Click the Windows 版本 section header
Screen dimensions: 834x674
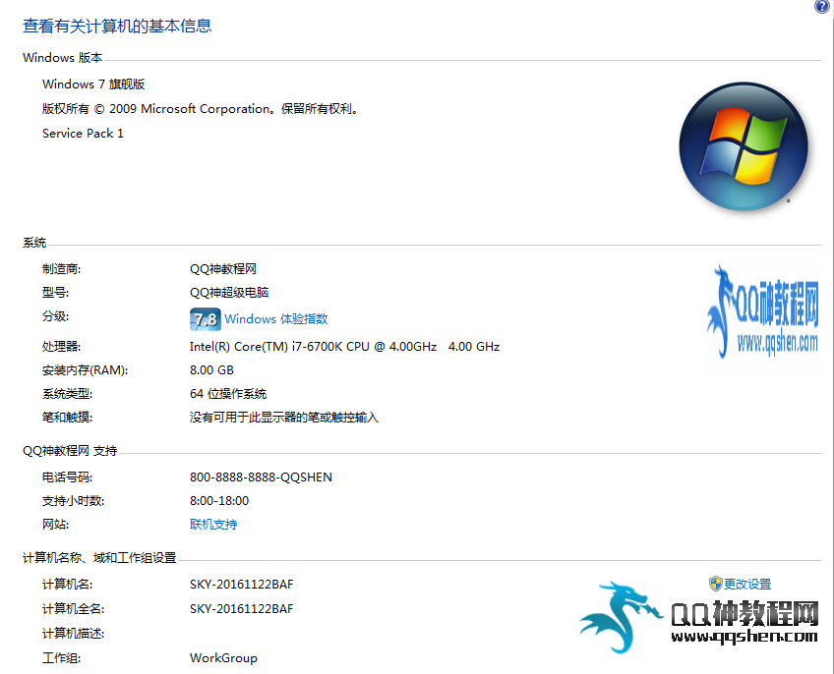pyautogui.click(x=62, y=57)
